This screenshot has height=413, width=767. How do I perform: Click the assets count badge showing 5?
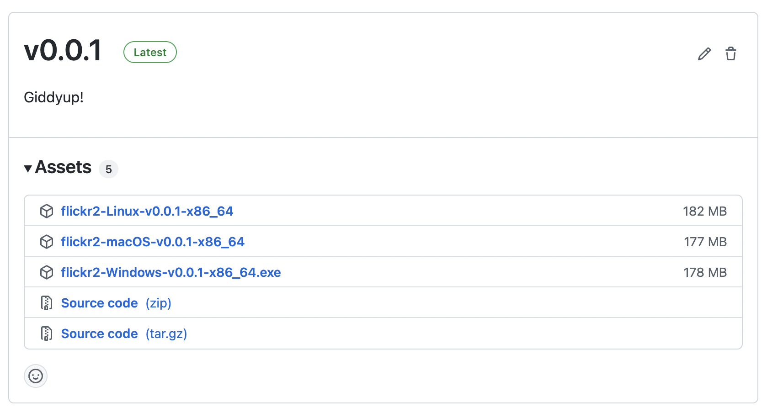click(x=109, y=169)
